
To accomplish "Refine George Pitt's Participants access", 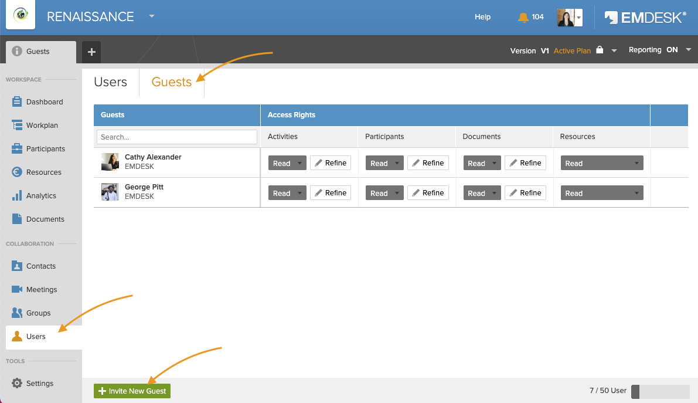I will [428, 193].
